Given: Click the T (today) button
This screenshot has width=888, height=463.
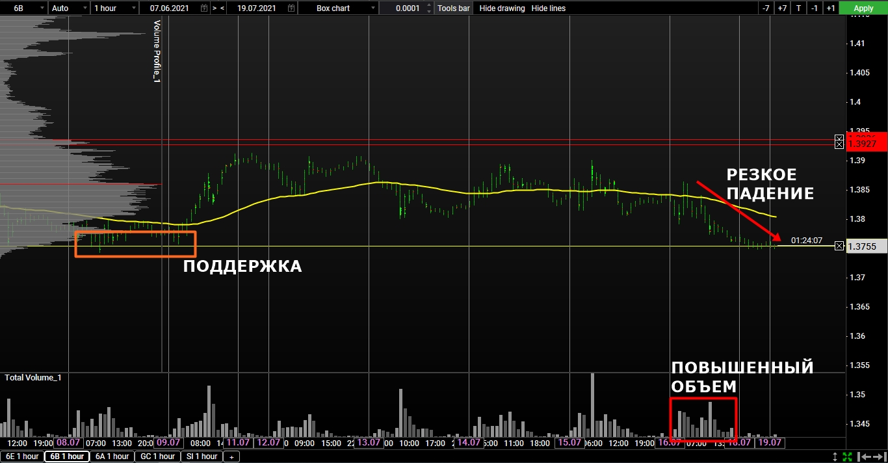Looking at the screenshot, I should coord(798,8).
